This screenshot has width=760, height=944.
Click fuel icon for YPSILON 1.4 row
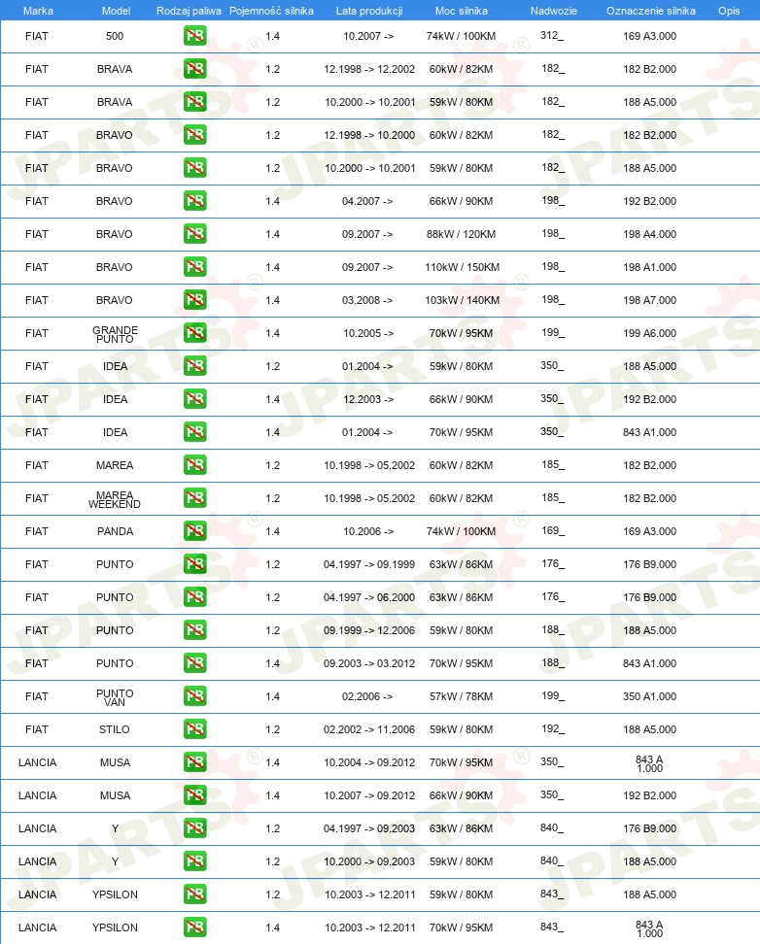194,927
